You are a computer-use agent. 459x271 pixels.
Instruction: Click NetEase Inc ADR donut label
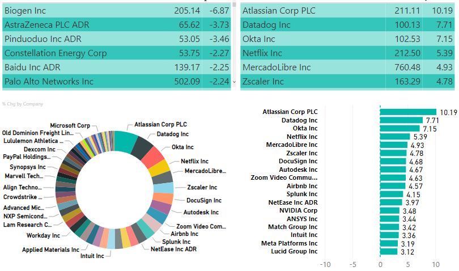[173, 249]
